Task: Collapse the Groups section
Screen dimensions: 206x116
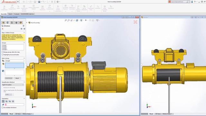Action: pyautogui.click(x=24, y=43)
